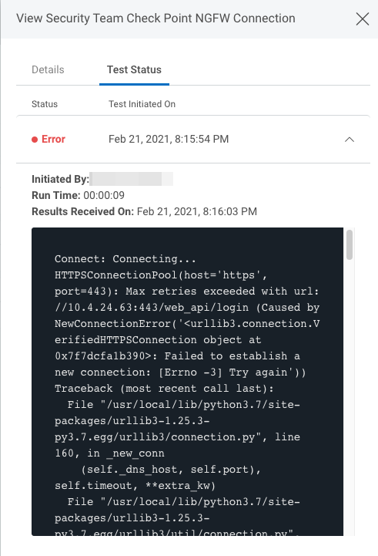Click the Status column header
378x556 pixels.
45,104
